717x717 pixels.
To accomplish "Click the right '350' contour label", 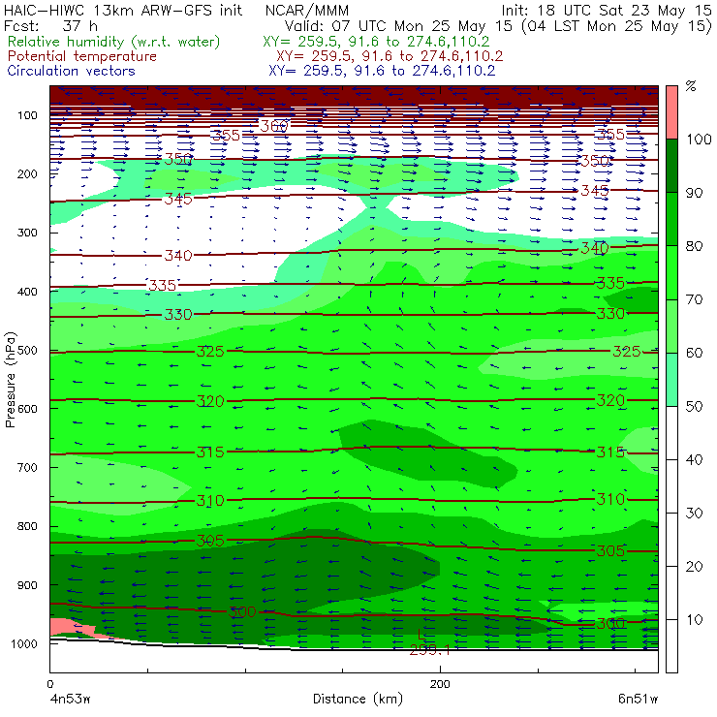I will click(595, 161).
